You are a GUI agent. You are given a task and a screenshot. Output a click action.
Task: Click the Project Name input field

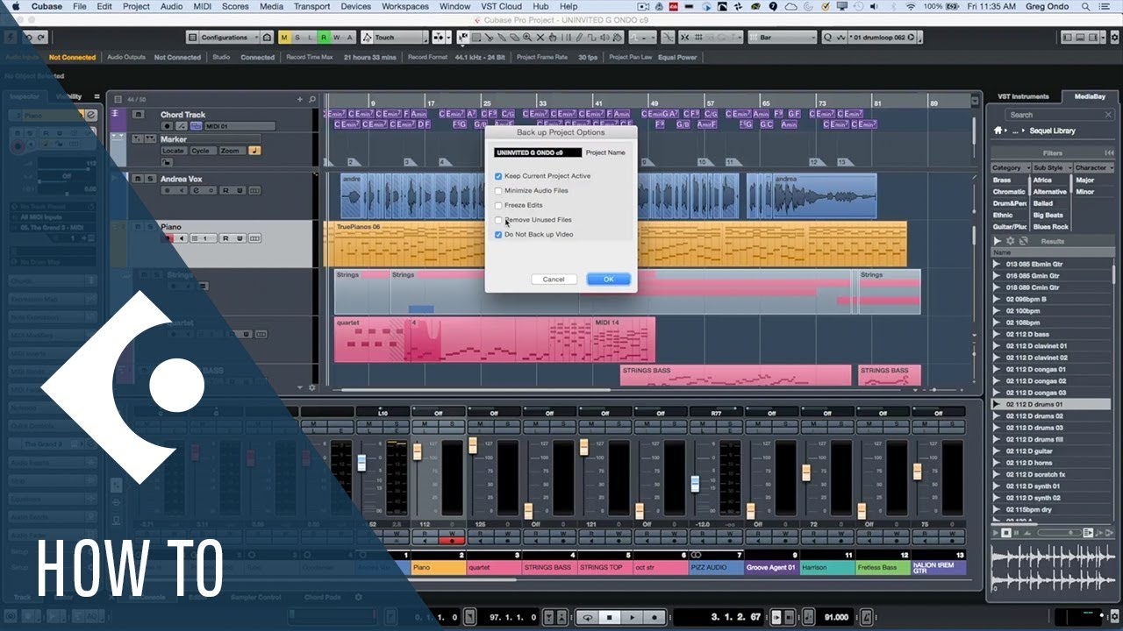[537, 152]
